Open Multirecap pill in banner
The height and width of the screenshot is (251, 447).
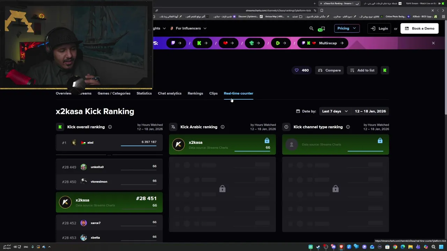[322, 43]
